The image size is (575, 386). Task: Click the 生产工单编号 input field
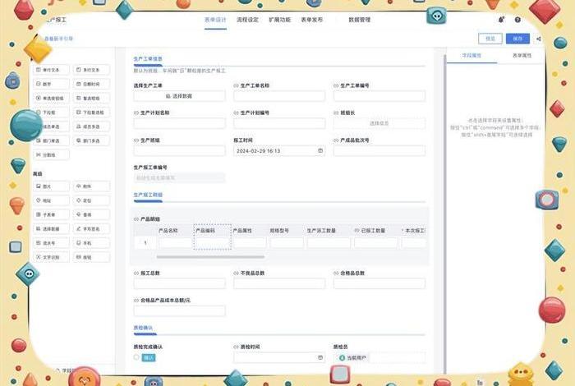pyautogui.click(x=379, y=96)
